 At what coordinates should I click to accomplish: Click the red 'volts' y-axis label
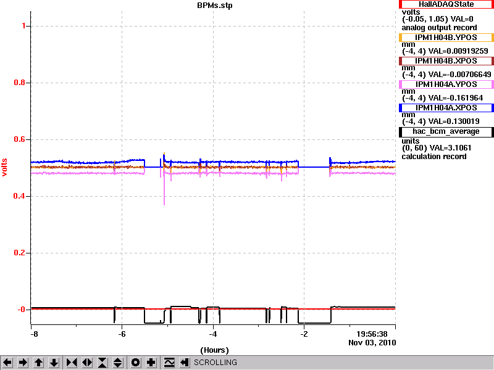4,167
